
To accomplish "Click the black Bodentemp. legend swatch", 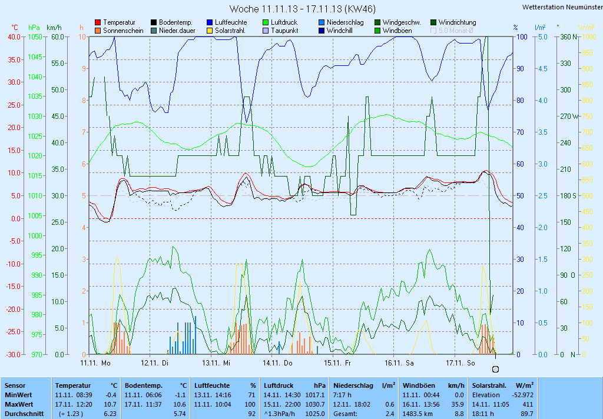I will coord(154,22).
